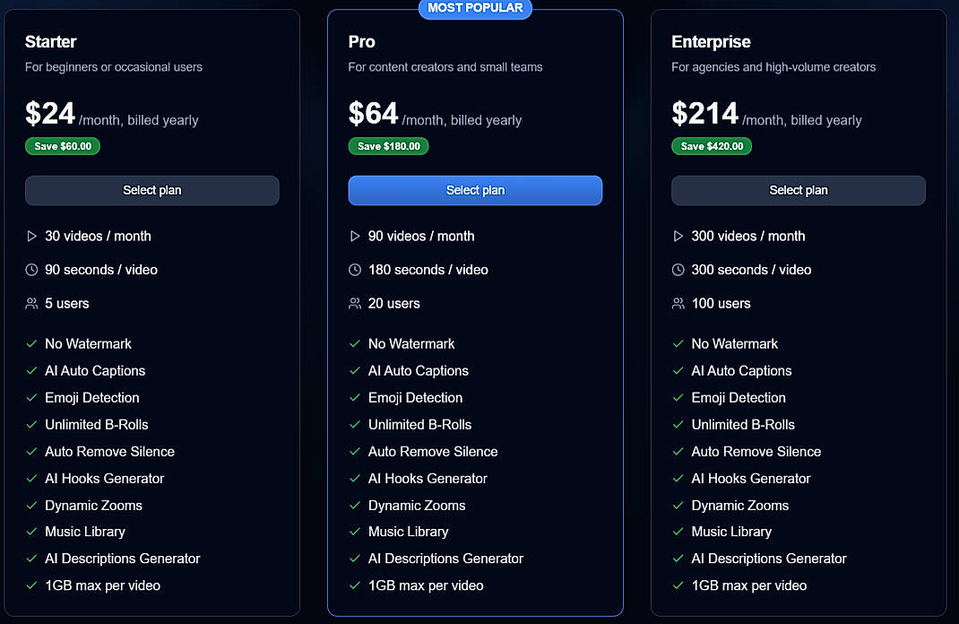The height and width of the screenshot is (624, 959).
Task: Click the Save $60.00 badge on Starter
Action: [x=62, y=145]
